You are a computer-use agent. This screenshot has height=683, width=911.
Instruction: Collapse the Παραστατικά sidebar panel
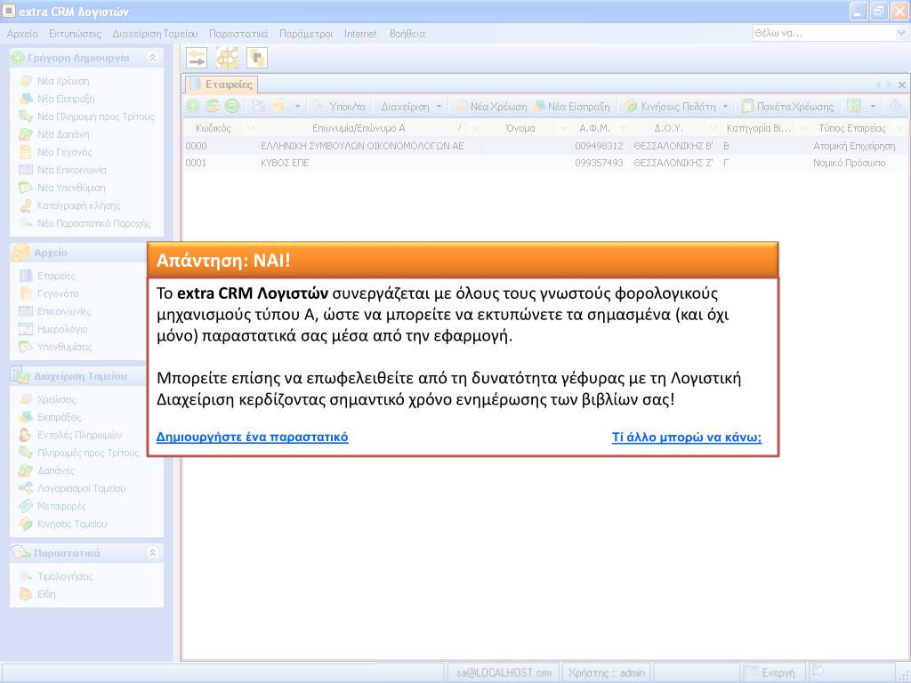(152, 553)
